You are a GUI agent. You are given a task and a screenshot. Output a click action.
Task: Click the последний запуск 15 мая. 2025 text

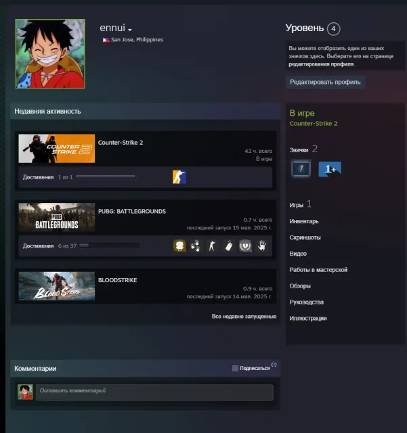click(x=229, y=228)
